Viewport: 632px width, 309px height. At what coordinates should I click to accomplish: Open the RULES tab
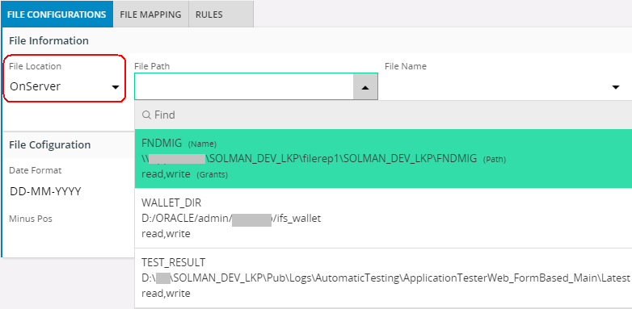[x=221, y=15]
